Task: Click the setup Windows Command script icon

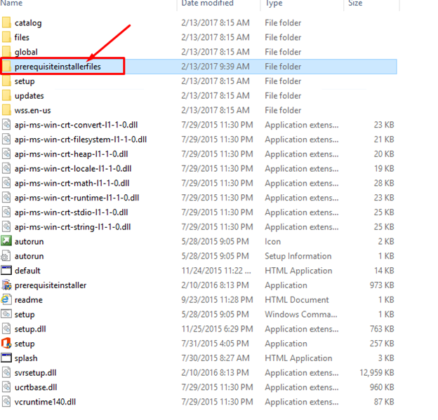Action: coord(6,315)
